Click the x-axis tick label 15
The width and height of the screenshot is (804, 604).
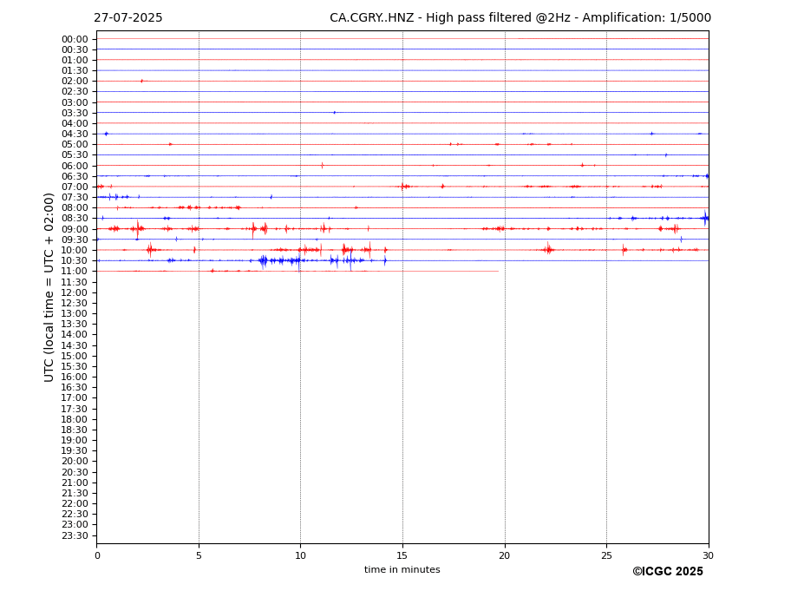point(402,555)
